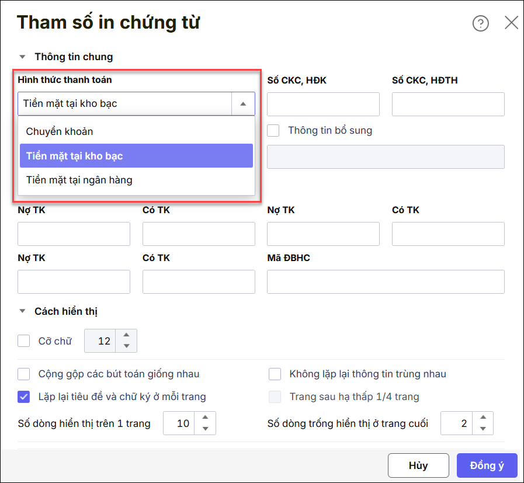The height and width of the screenshot is (483, 524).
Task: Enable the Thông tin bổ sung checkbox
Action: (273, 131)
